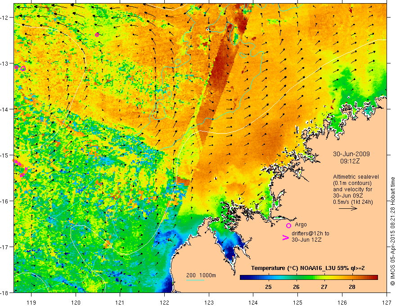Click the 'Altimetric sealevel' legend text
This screenshot has height=306, width=396.
[x=356, y=177]
